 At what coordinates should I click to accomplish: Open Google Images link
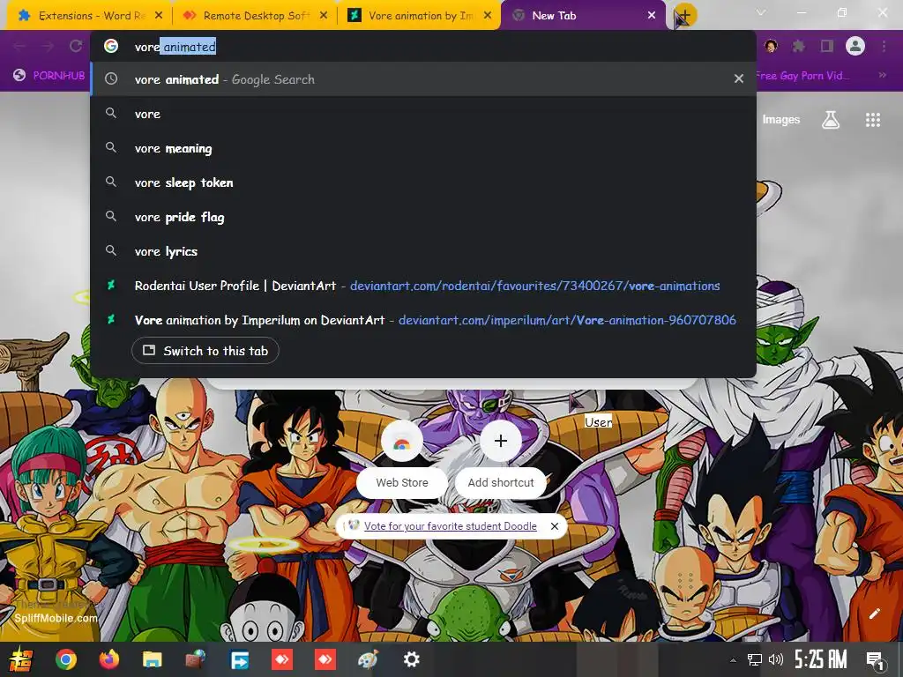[781, 120]
